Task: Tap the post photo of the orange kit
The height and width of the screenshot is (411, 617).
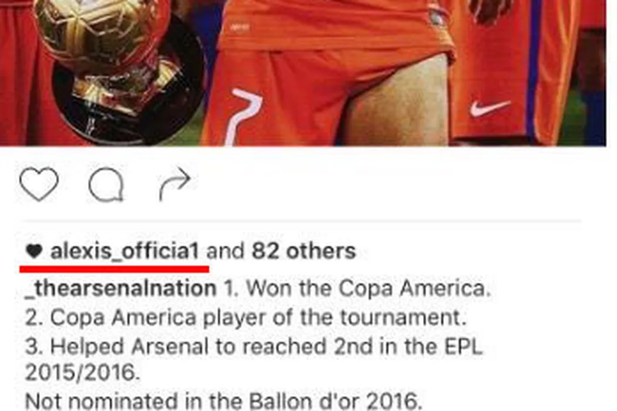Action: click(303, 73)
